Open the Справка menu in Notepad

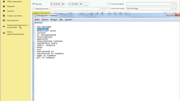tap(69, 20)
